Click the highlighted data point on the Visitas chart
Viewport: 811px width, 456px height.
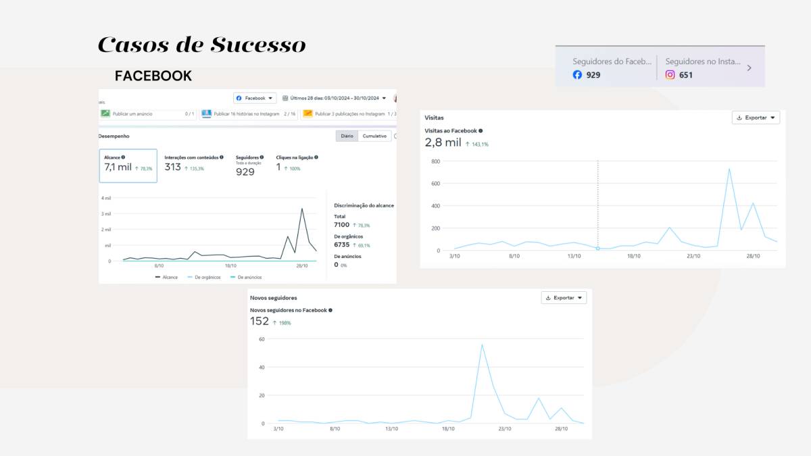[598, 249]
